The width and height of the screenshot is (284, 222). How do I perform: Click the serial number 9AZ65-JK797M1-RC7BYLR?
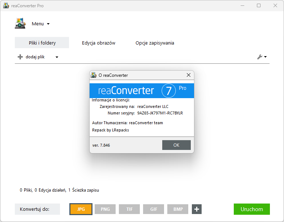(160, 113)
